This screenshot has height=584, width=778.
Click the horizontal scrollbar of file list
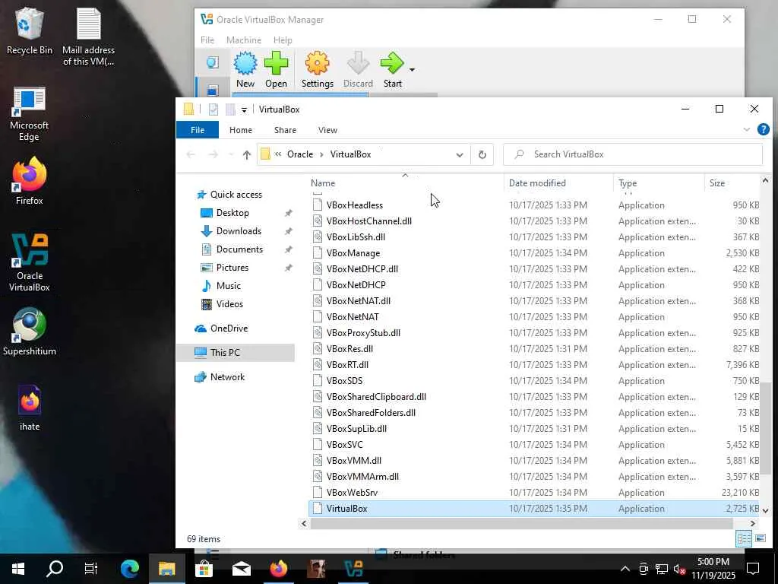tap(521, 523)
